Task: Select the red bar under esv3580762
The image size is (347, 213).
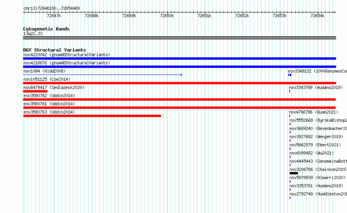Action: [179, 99]
